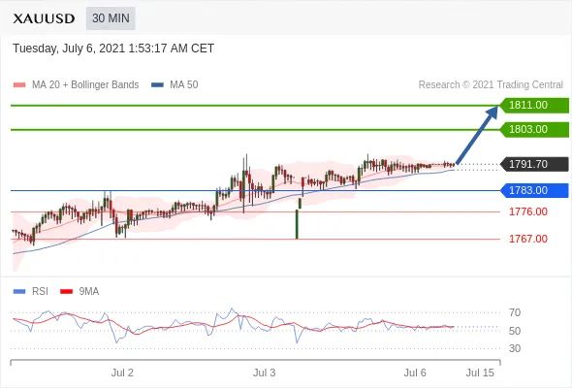Click the tall green candlestick near 1767
The width and height of the screenshot is (572, 389).
click(297, 224)
